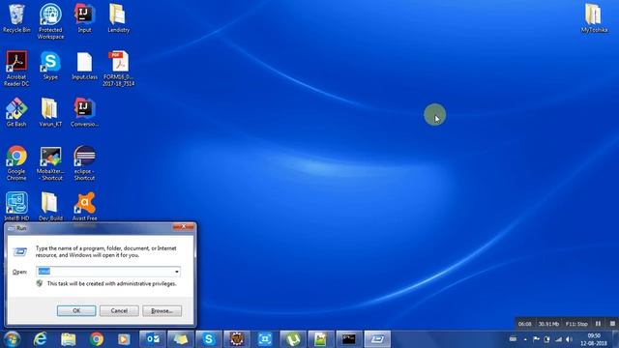Select the Avast Free antivirus icon

click(x=84, y=206)
